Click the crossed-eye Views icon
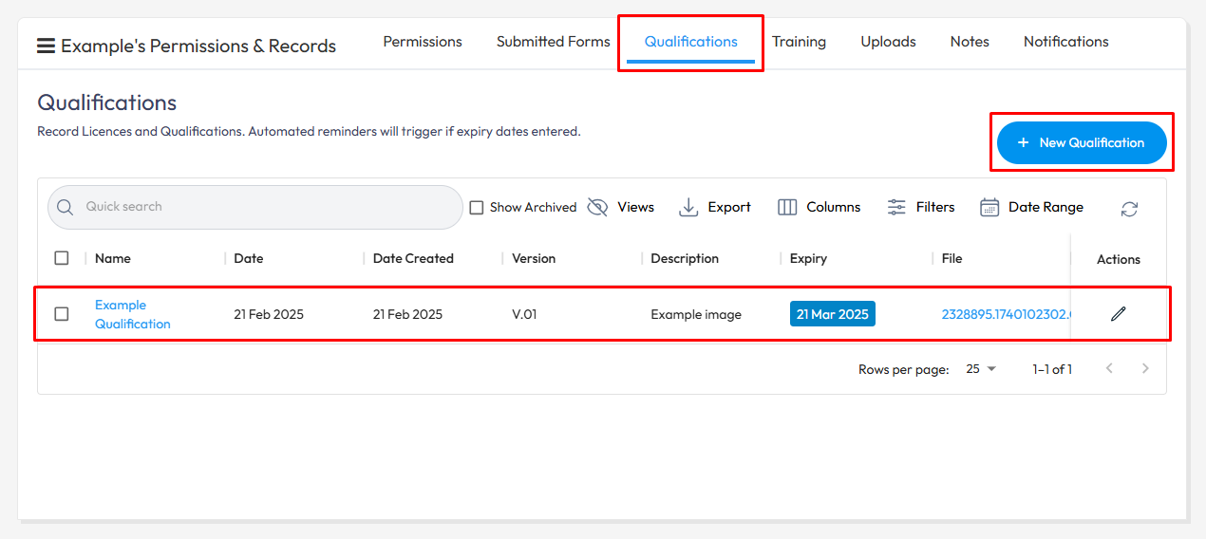The image size is (1206, 539). [597, 207]
